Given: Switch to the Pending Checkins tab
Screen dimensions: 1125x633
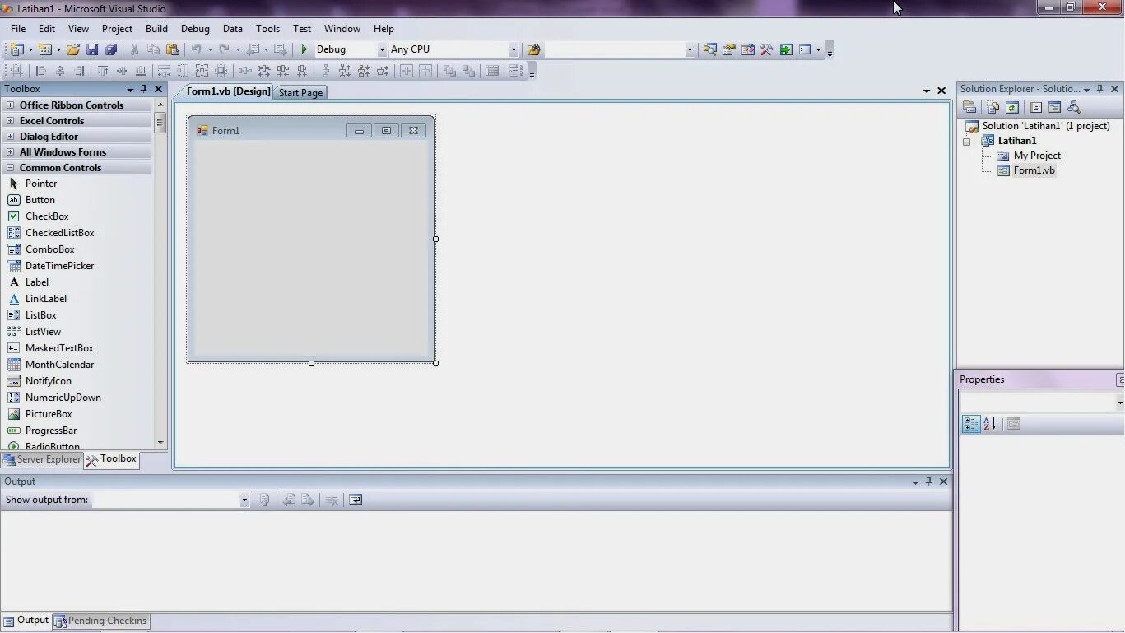Looking at the screenshot, I should click(x=101, y=621).
